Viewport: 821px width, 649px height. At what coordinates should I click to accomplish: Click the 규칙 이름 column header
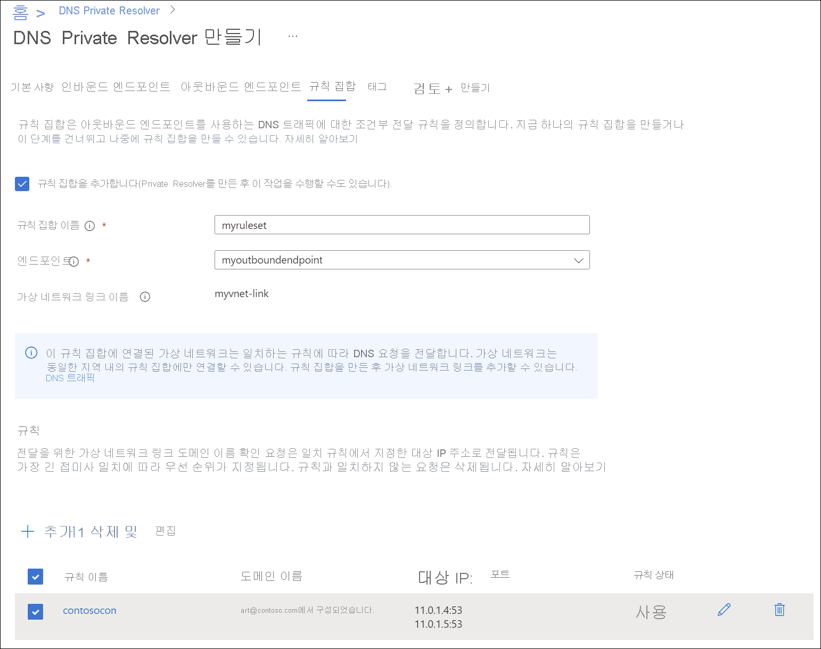pyautogui.click(x=86, y=577)
